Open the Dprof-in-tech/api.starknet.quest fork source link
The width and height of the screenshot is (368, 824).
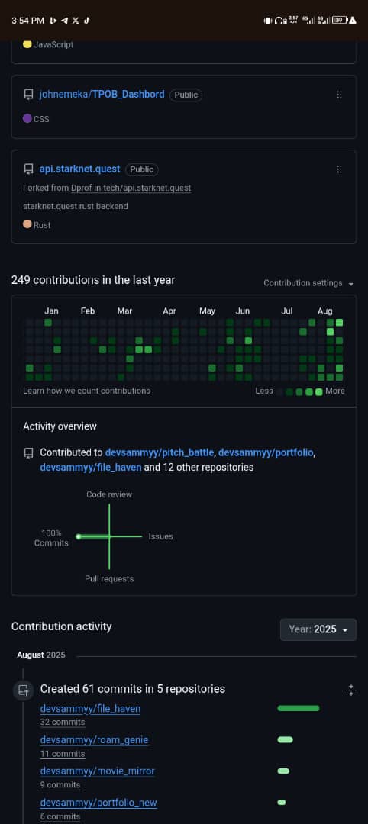[131, 188]
